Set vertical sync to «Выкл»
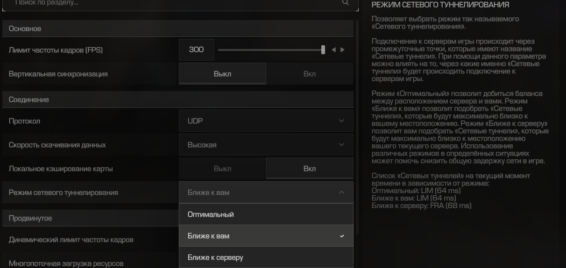Screen dimensions: 566x268 point(222,74)
